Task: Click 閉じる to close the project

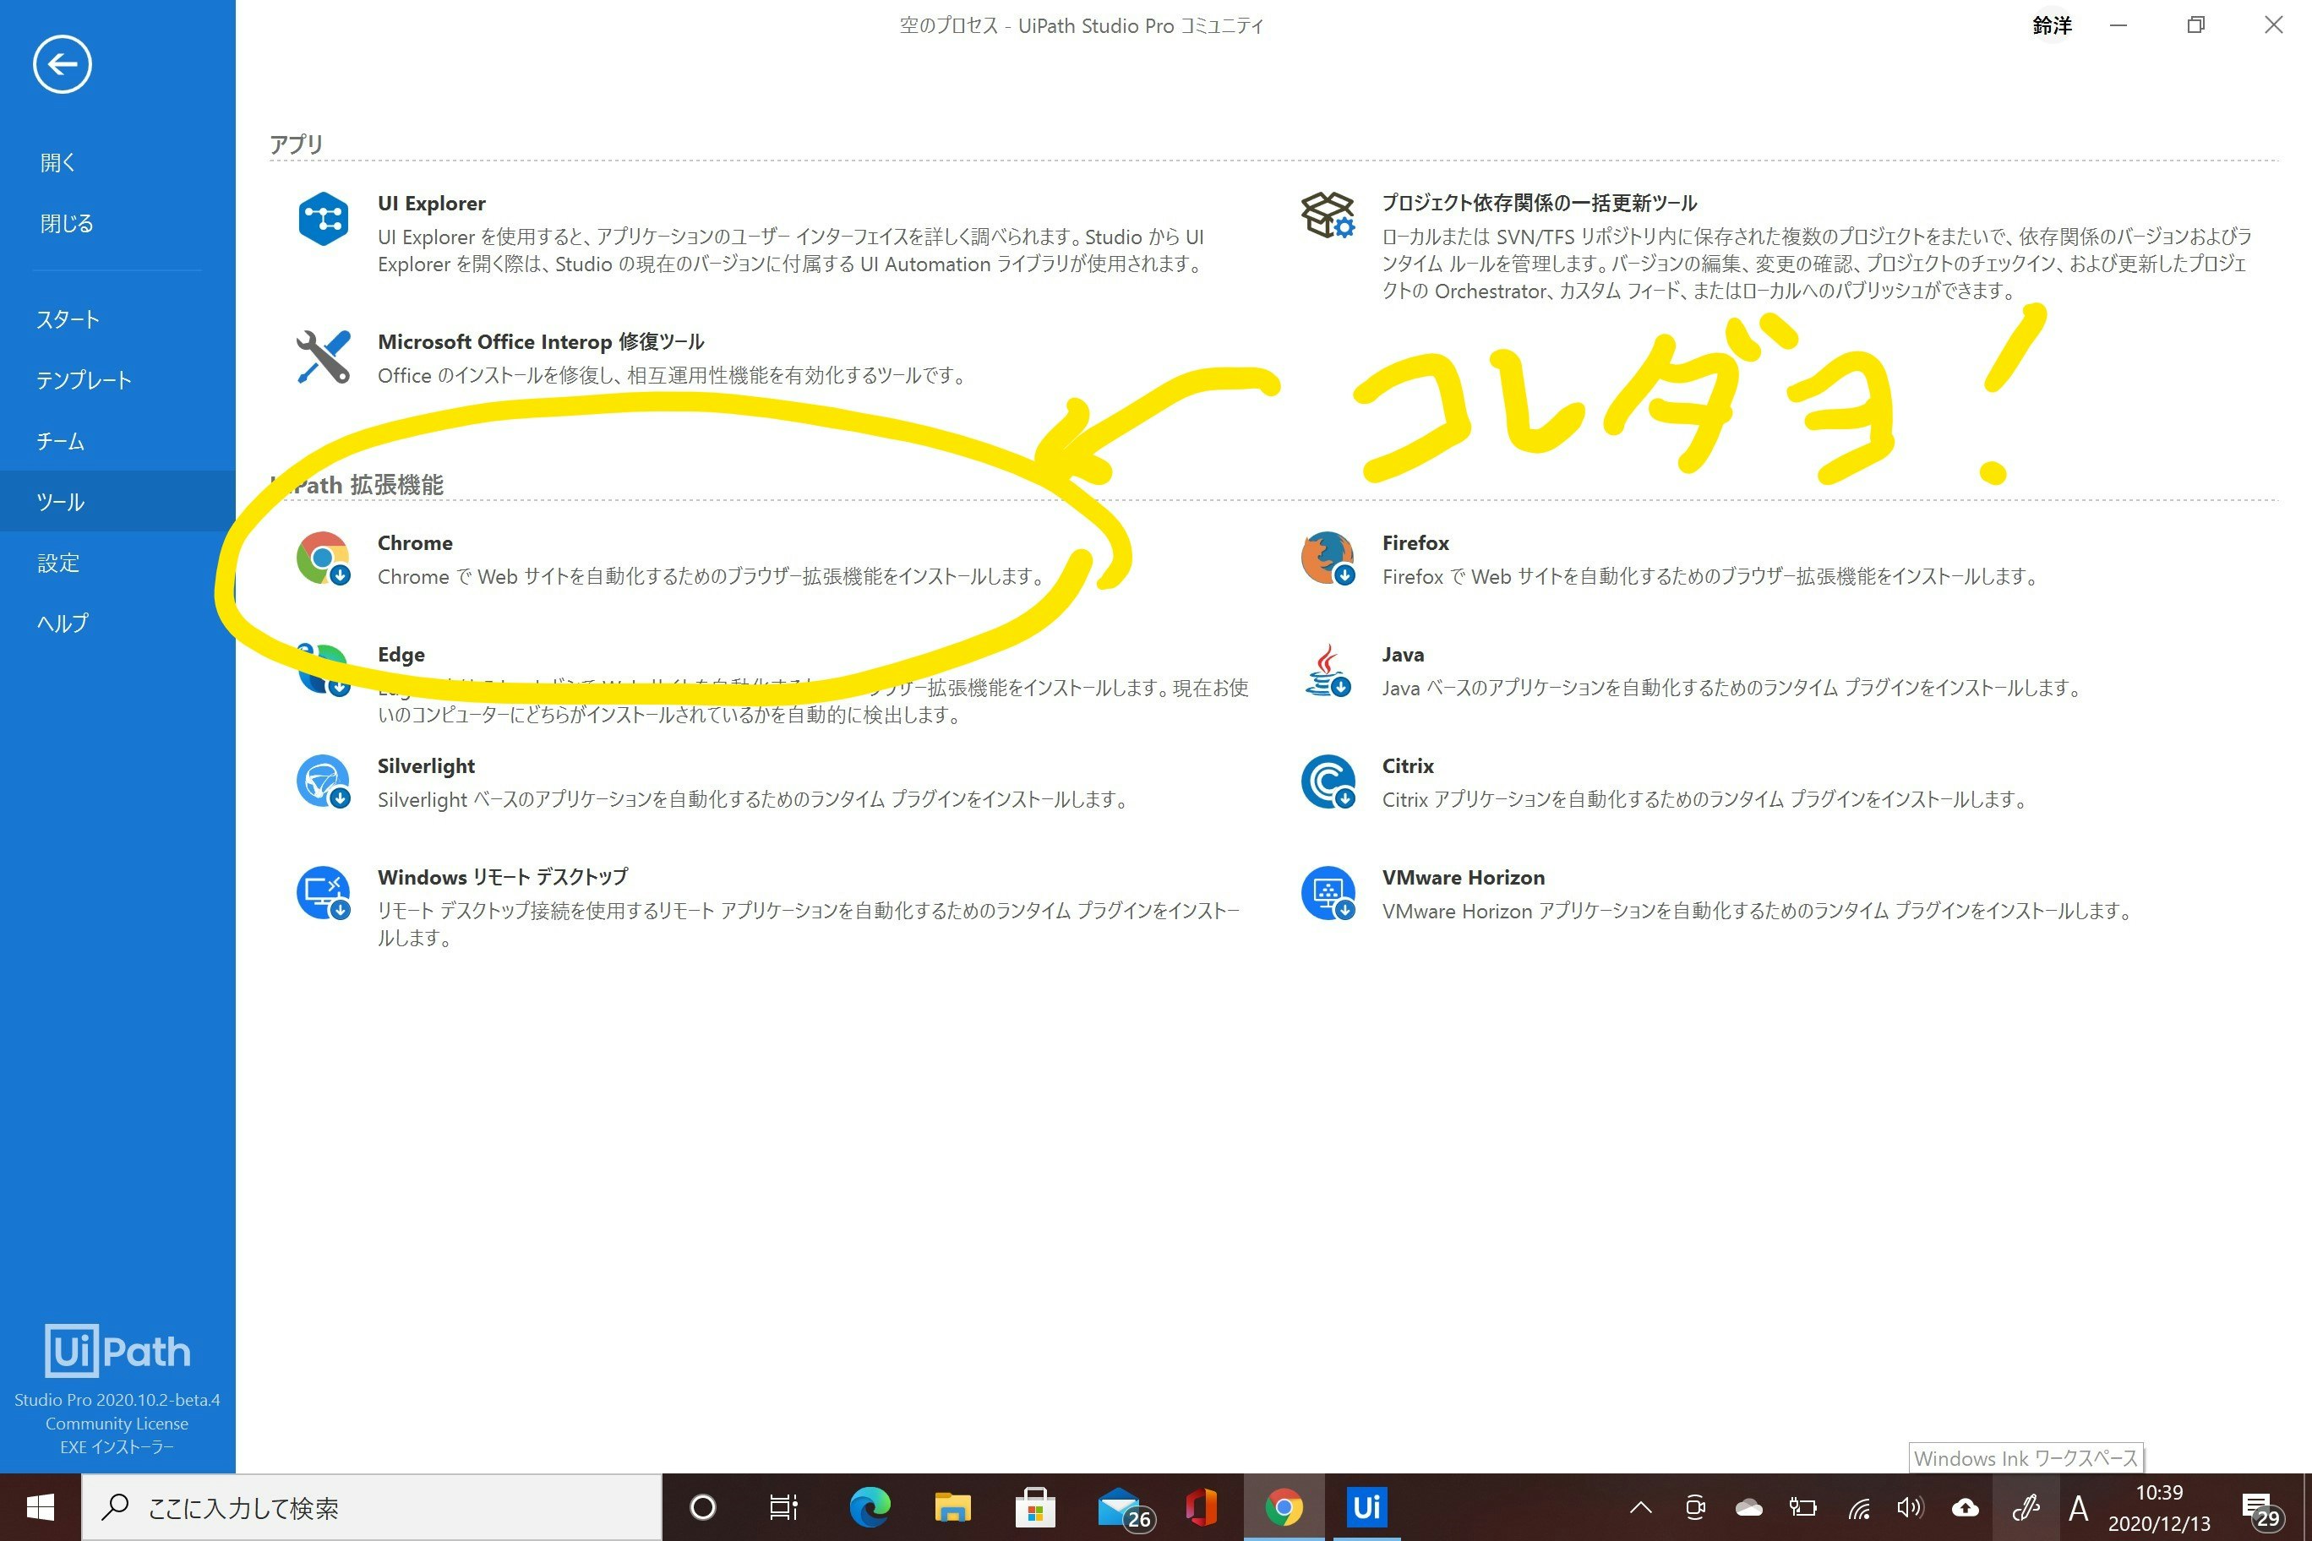Action: [x=65, y=223]
